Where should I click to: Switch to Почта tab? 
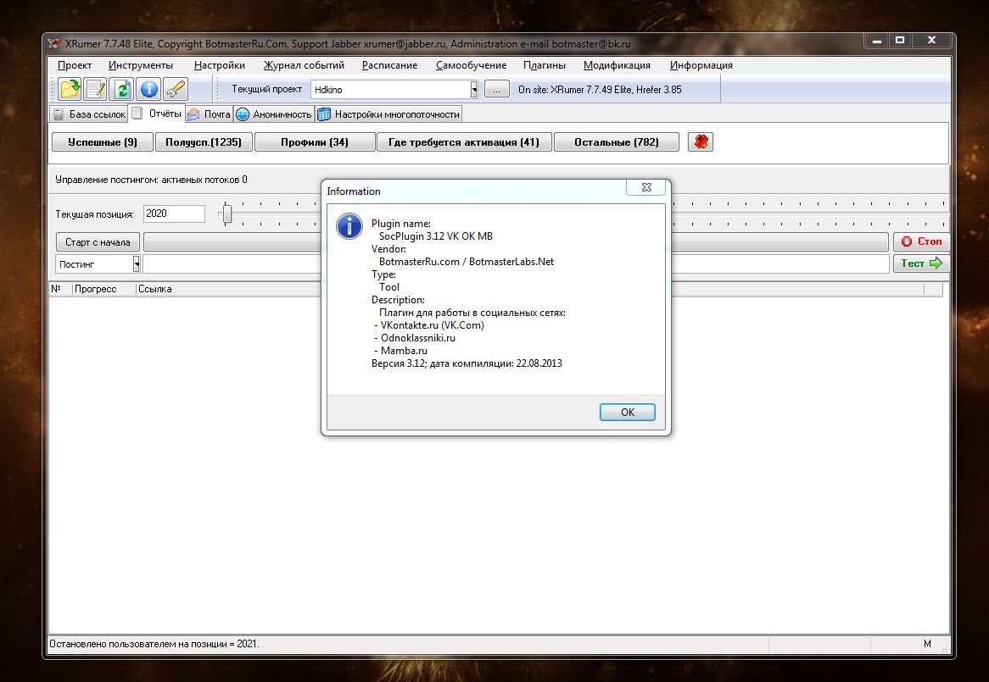click(x=210, y=114)
